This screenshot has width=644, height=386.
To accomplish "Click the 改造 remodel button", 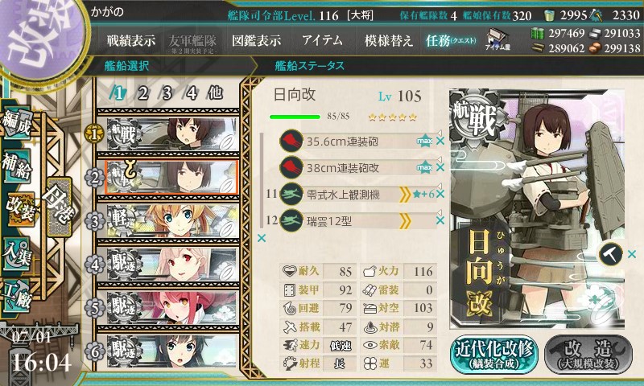I will click(x=588, y=355).
